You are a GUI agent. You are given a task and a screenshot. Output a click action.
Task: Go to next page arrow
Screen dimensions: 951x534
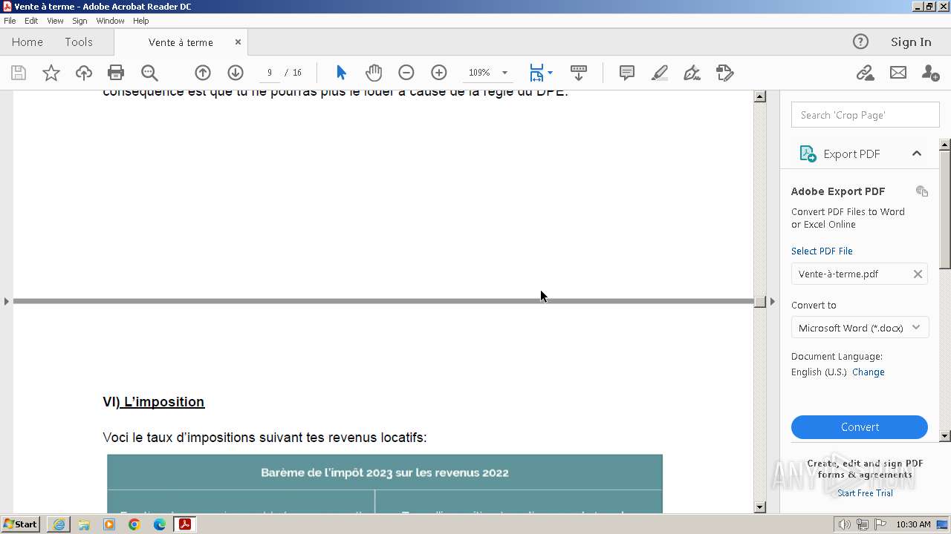pos(236,73)
